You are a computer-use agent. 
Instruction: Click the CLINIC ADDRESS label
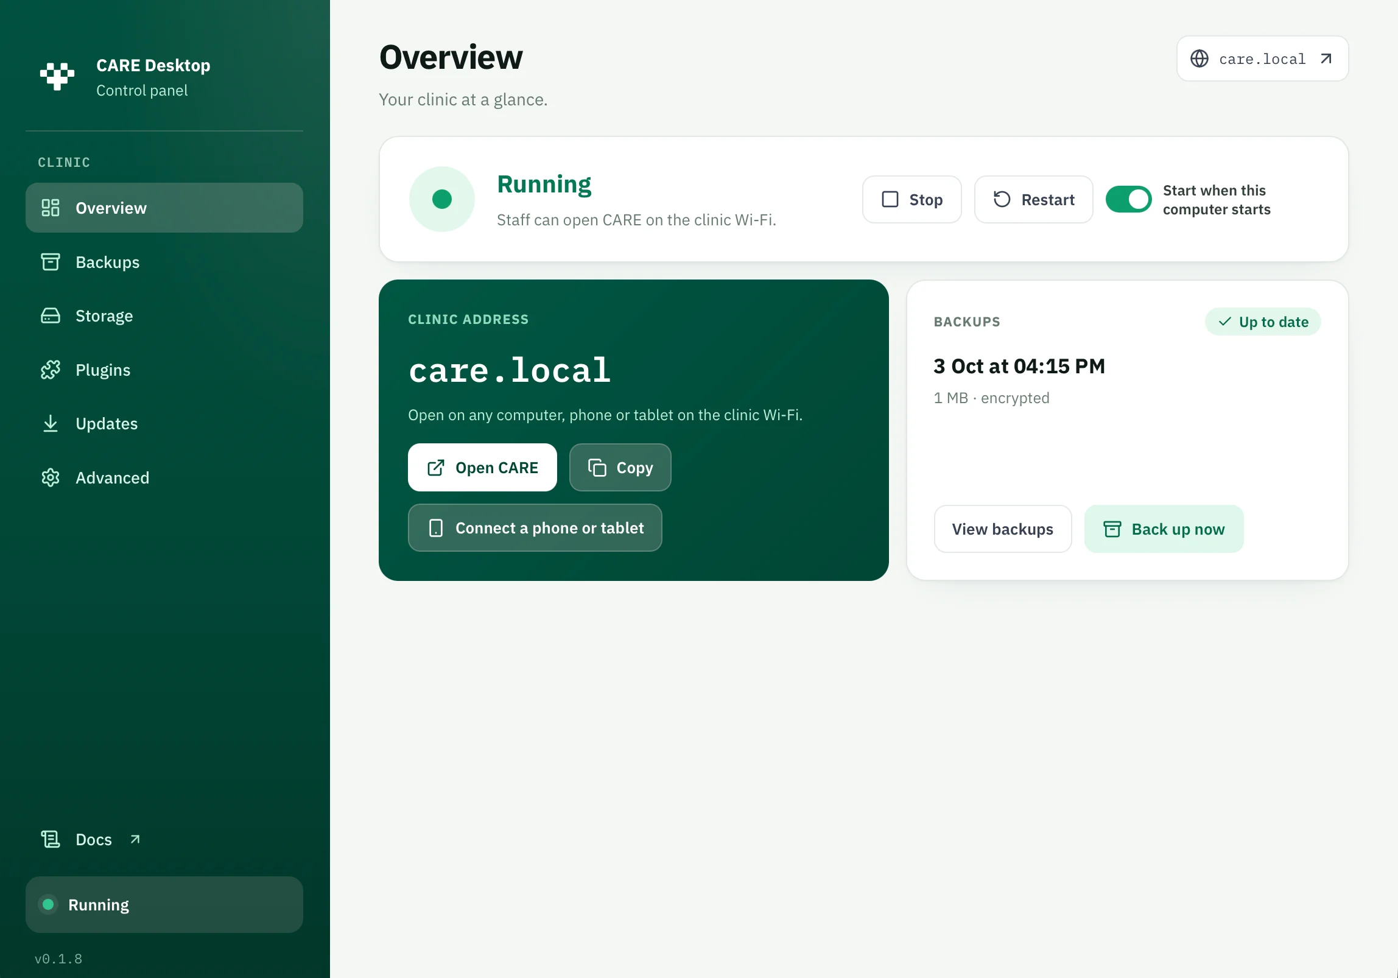point(468,319)
